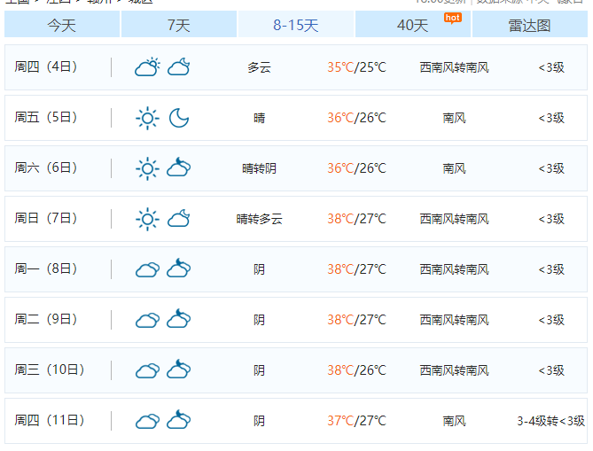Click the temperature 38℃/26℃
The image size is (593, 451).
point(356,370)
